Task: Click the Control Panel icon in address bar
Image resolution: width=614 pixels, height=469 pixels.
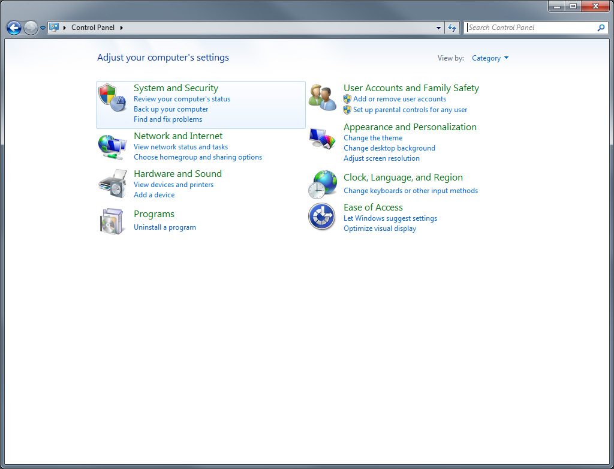Action: [54, 28]
